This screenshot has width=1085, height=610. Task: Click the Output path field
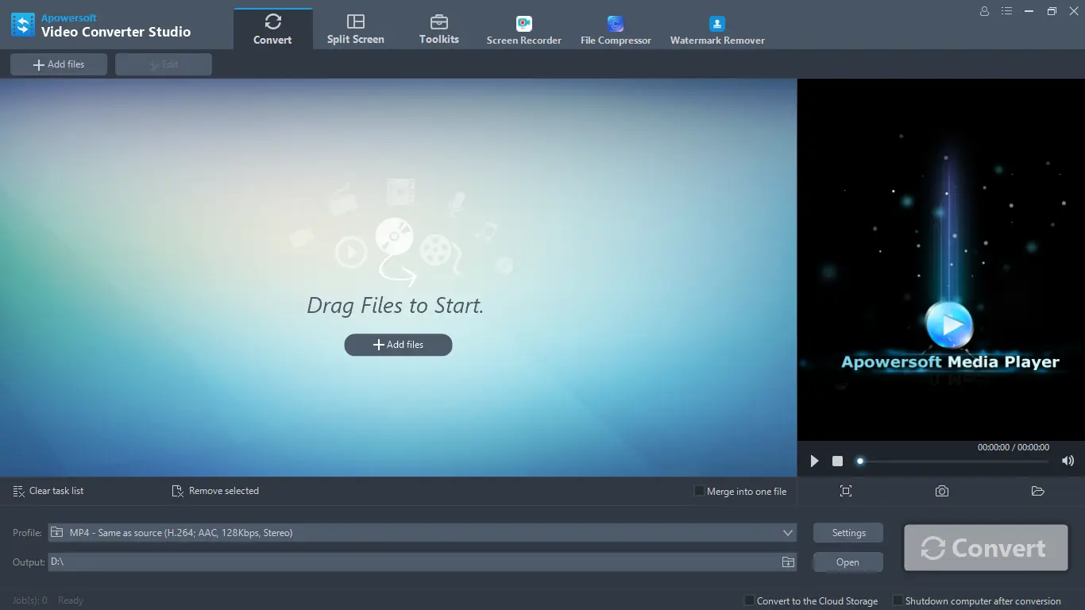click(x=413, y=562)
